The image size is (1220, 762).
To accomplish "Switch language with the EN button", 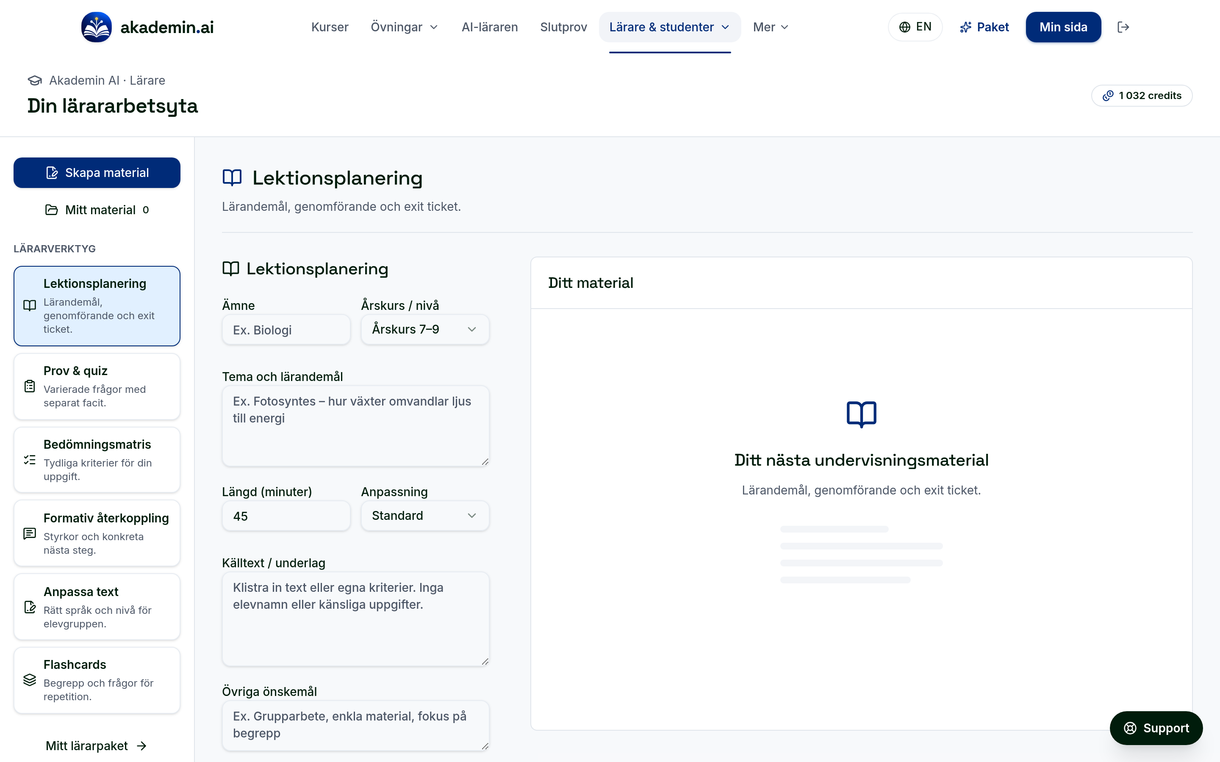I will click(x=915, y=27).
